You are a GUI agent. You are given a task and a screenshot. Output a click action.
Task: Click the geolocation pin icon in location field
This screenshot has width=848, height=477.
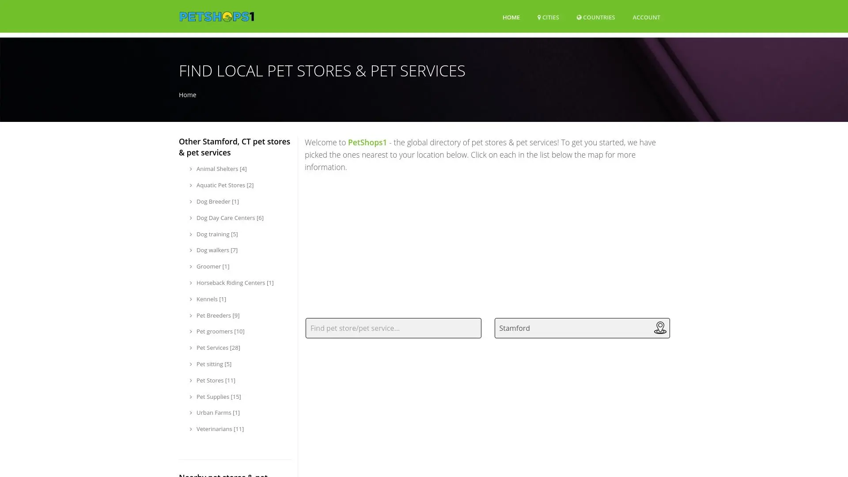(x=660, y=328)
